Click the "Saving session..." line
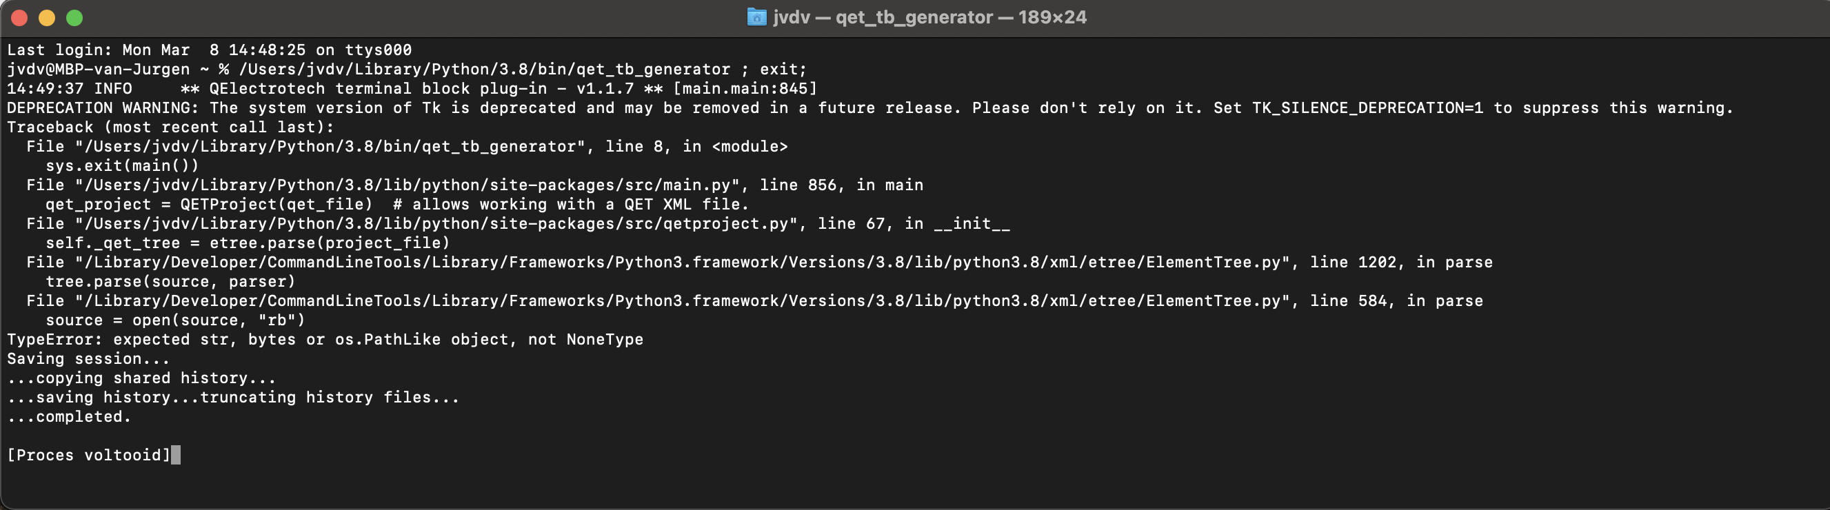Screen dimensions: 1830x510 [x=88, y=358]
